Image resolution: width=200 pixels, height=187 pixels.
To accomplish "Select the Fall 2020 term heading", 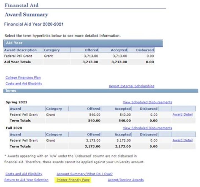I will [x=14, y=128].
